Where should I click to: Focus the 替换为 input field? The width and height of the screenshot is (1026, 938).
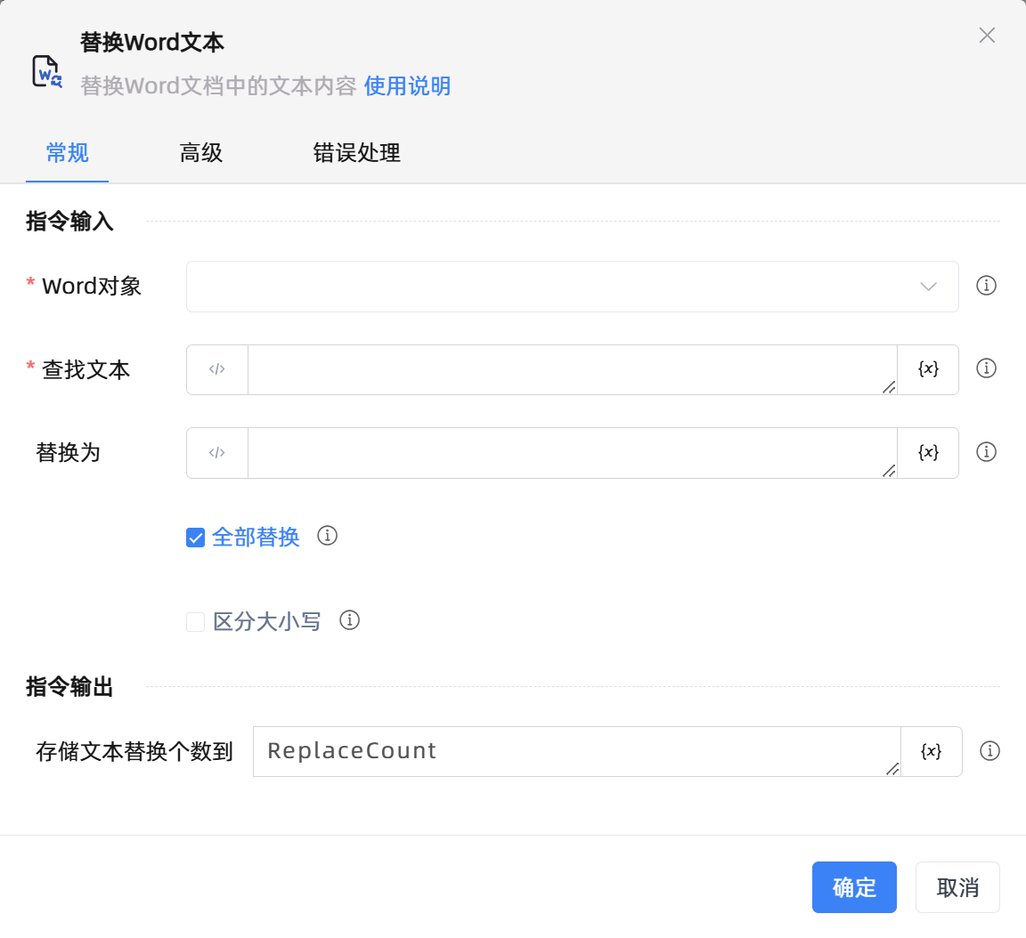tap(572, 453)
